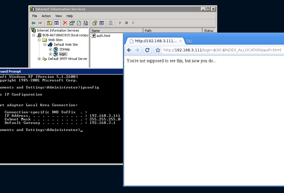Viewport: 284px width, 193px height.
Task: Click the Forward arrow in the IIS toolbar
Action: pyautogui.click(x=40, y=23)
